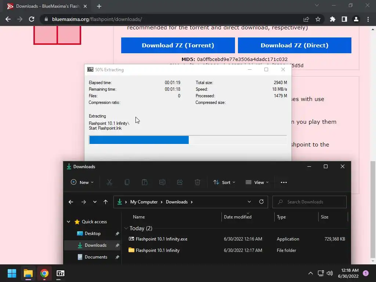376x282 pixels.
Task: Click the Paste icon in Explorer toolbar
Action: [x=145, y=182]
